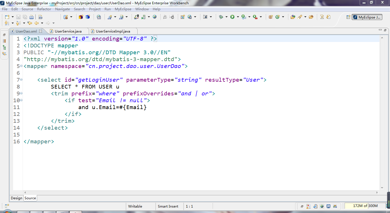
Task: Collapse the trim element on line 9
Action: pyautogui.click(x=21, y=93)
